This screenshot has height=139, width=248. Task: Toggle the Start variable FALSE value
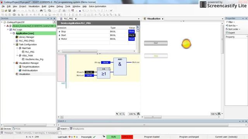(132, 35)
